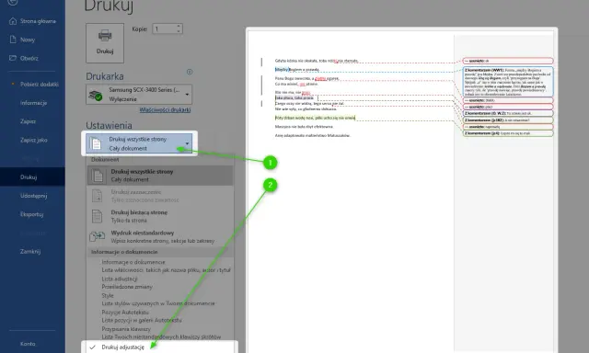
Task: Click the NW1 comment balloon in preview
Action: point(508,82)
